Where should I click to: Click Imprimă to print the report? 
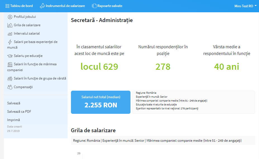(x=13, y=120)
